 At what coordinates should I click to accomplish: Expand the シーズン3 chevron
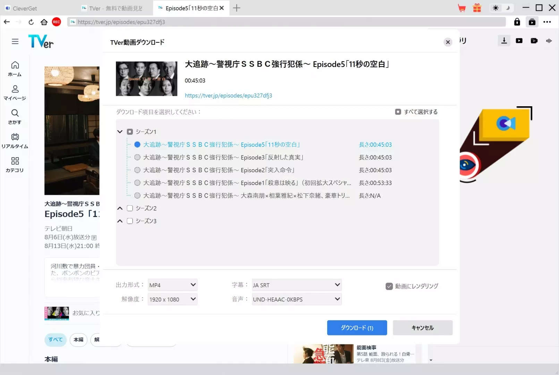(120, 221)
